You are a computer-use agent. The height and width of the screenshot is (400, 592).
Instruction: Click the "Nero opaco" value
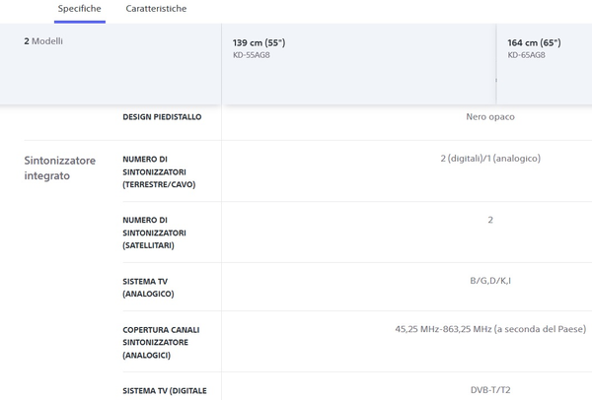[x=490, y=116]
